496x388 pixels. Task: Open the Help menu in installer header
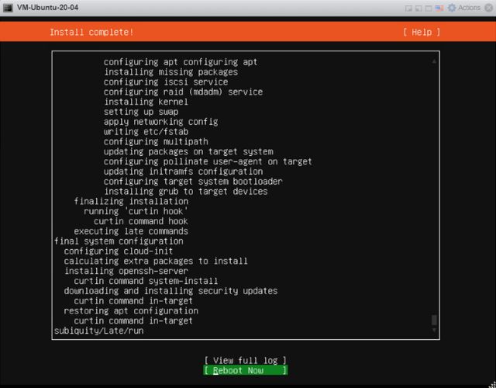tap(422, 32)
